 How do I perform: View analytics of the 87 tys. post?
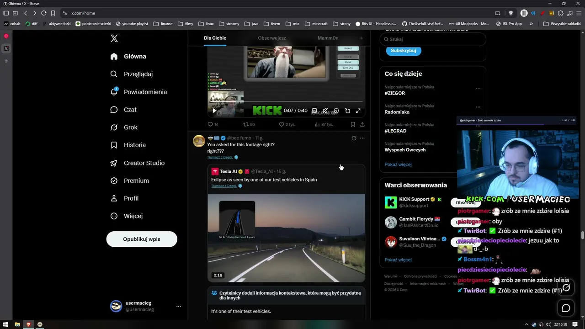pos(323,124)
